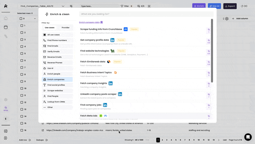The width and height of the screenshot is (255, 144).
Task: Tick checkbox for row 15
Action: [x=22, y=123]
